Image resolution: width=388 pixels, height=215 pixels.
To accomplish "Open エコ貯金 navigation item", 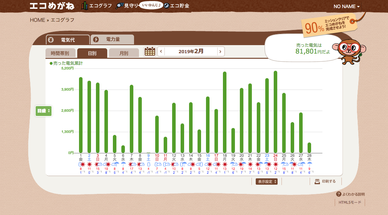I will [x=177, y=6].
